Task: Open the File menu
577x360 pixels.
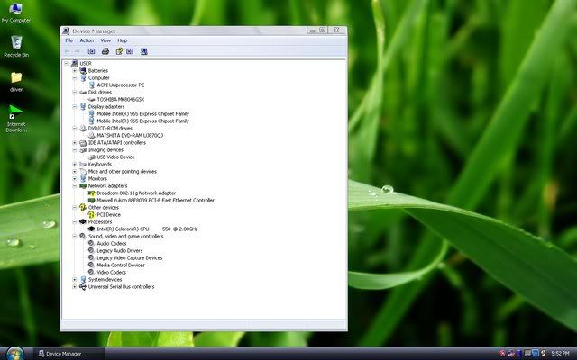Action: click(x=69, y=40)
